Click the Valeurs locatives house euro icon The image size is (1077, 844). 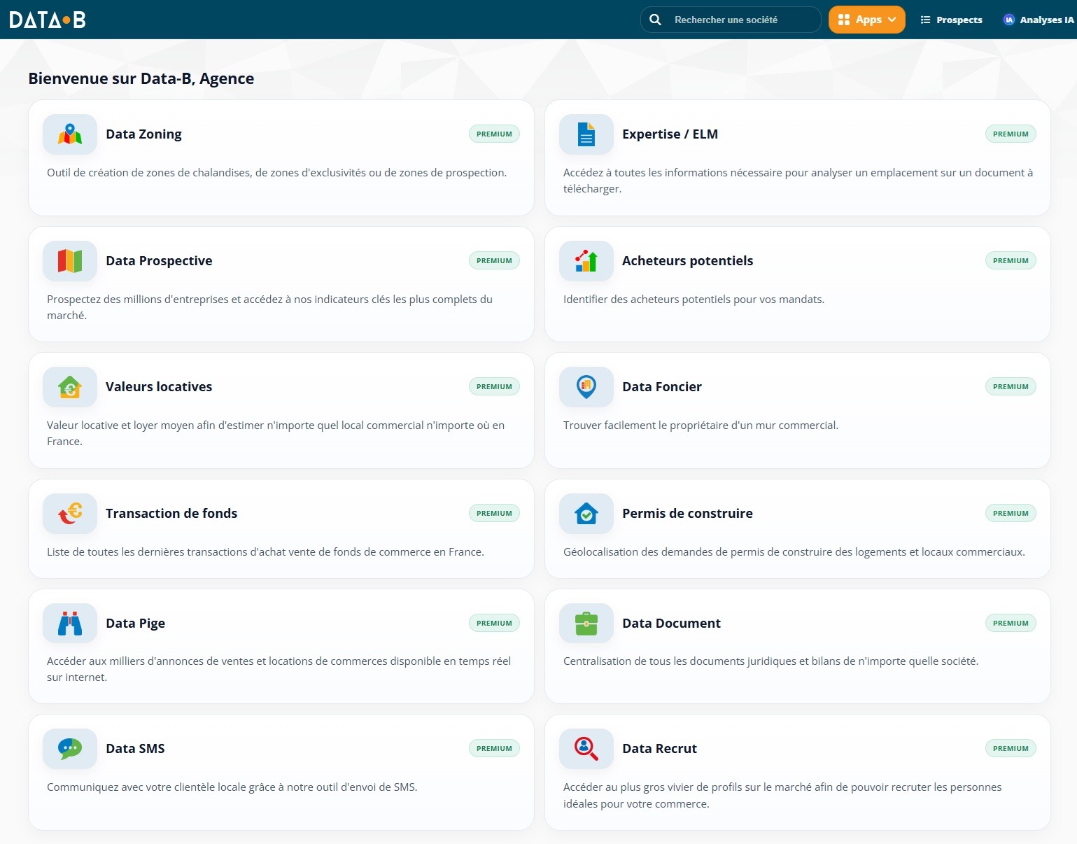point(70,387)
